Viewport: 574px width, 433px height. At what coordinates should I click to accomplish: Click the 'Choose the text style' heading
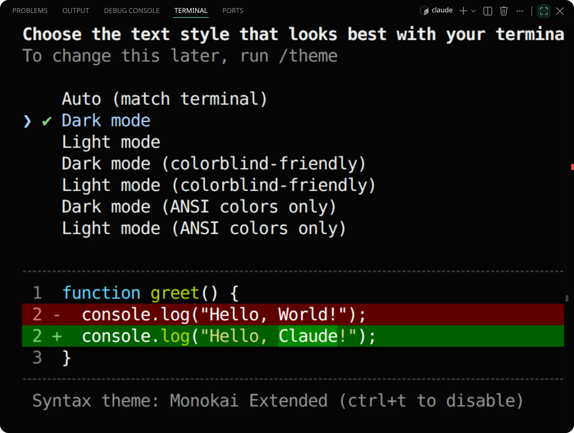coord(293,34)
